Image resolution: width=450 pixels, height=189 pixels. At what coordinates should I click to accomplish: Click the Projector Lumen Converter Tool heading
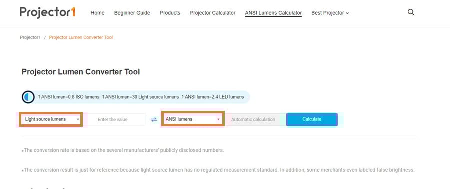[81, 72]
